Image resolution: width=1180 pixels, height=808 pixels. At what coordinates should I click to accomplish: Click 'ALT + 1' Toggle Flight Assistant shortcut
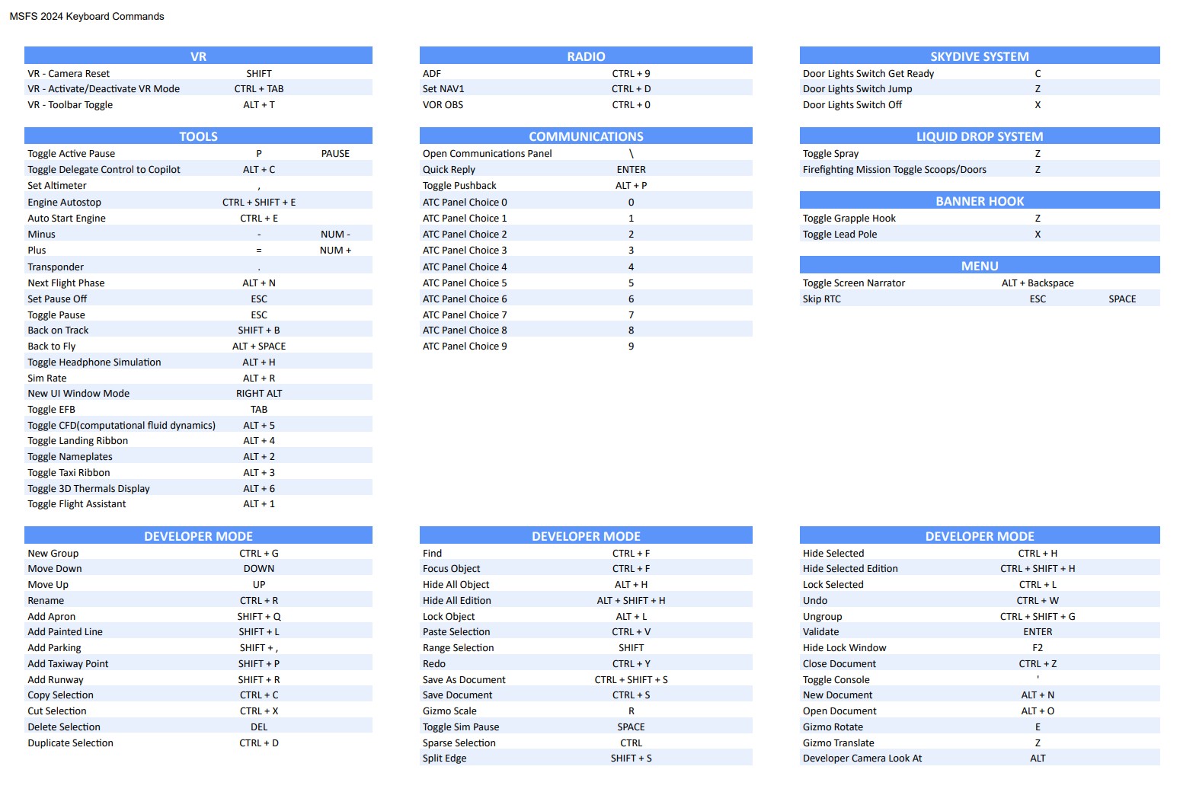click(x=259, y=504)
